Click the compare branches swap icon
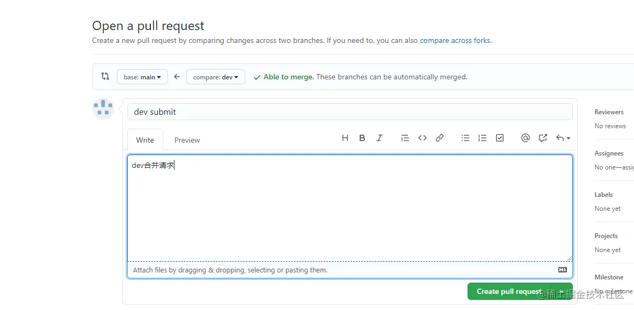The width and height of the screenshot is (634, 310). [105, 76]
